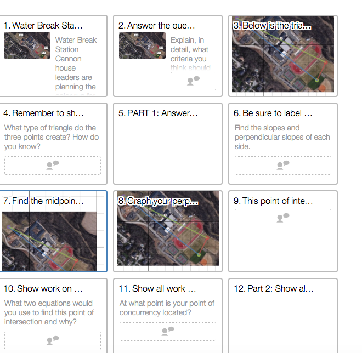362x353 pixels.
Task: Click response icon in slide 9 card
Action: point(283,218)
